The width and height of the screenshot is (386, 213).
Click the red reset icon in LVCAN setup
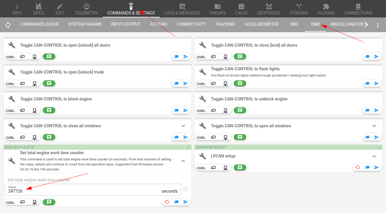[x=358, y=168]
